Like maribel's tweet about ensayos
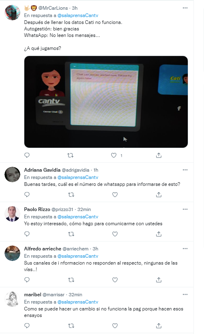Image resolution: width=204 pixels, height=334 pixels. coord(115,325)
